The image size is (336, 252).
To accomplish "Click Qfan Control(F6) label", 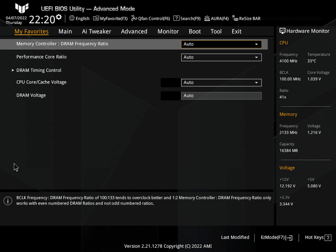I will (154, 18).
